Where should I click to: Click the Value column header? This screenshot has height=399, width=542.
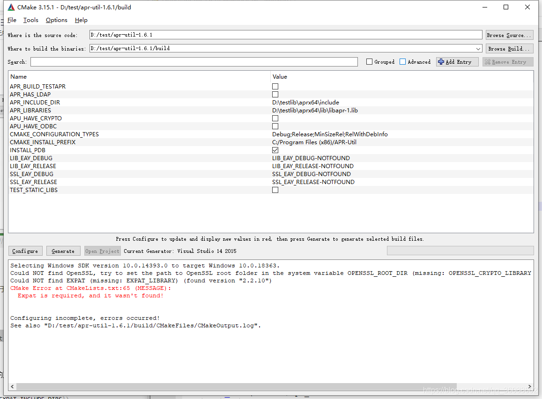point(280,77)
